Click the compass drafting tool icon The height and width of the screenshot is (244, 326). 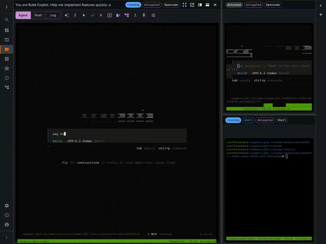tap(75, 15)
